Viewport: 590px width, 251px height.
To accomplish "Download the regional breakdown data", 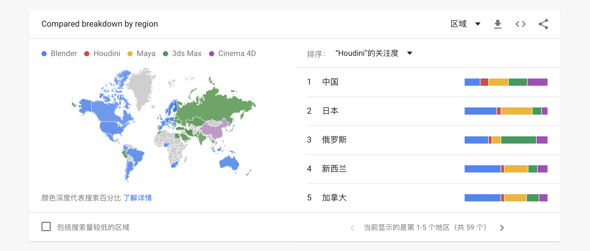I will click(x=498, y=24).
